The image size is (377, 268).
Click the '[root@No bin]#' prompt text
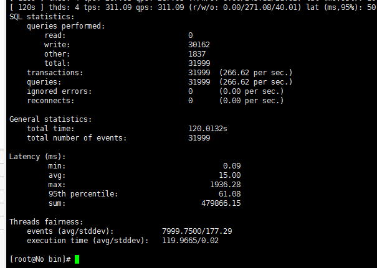[x=40, y=259]
